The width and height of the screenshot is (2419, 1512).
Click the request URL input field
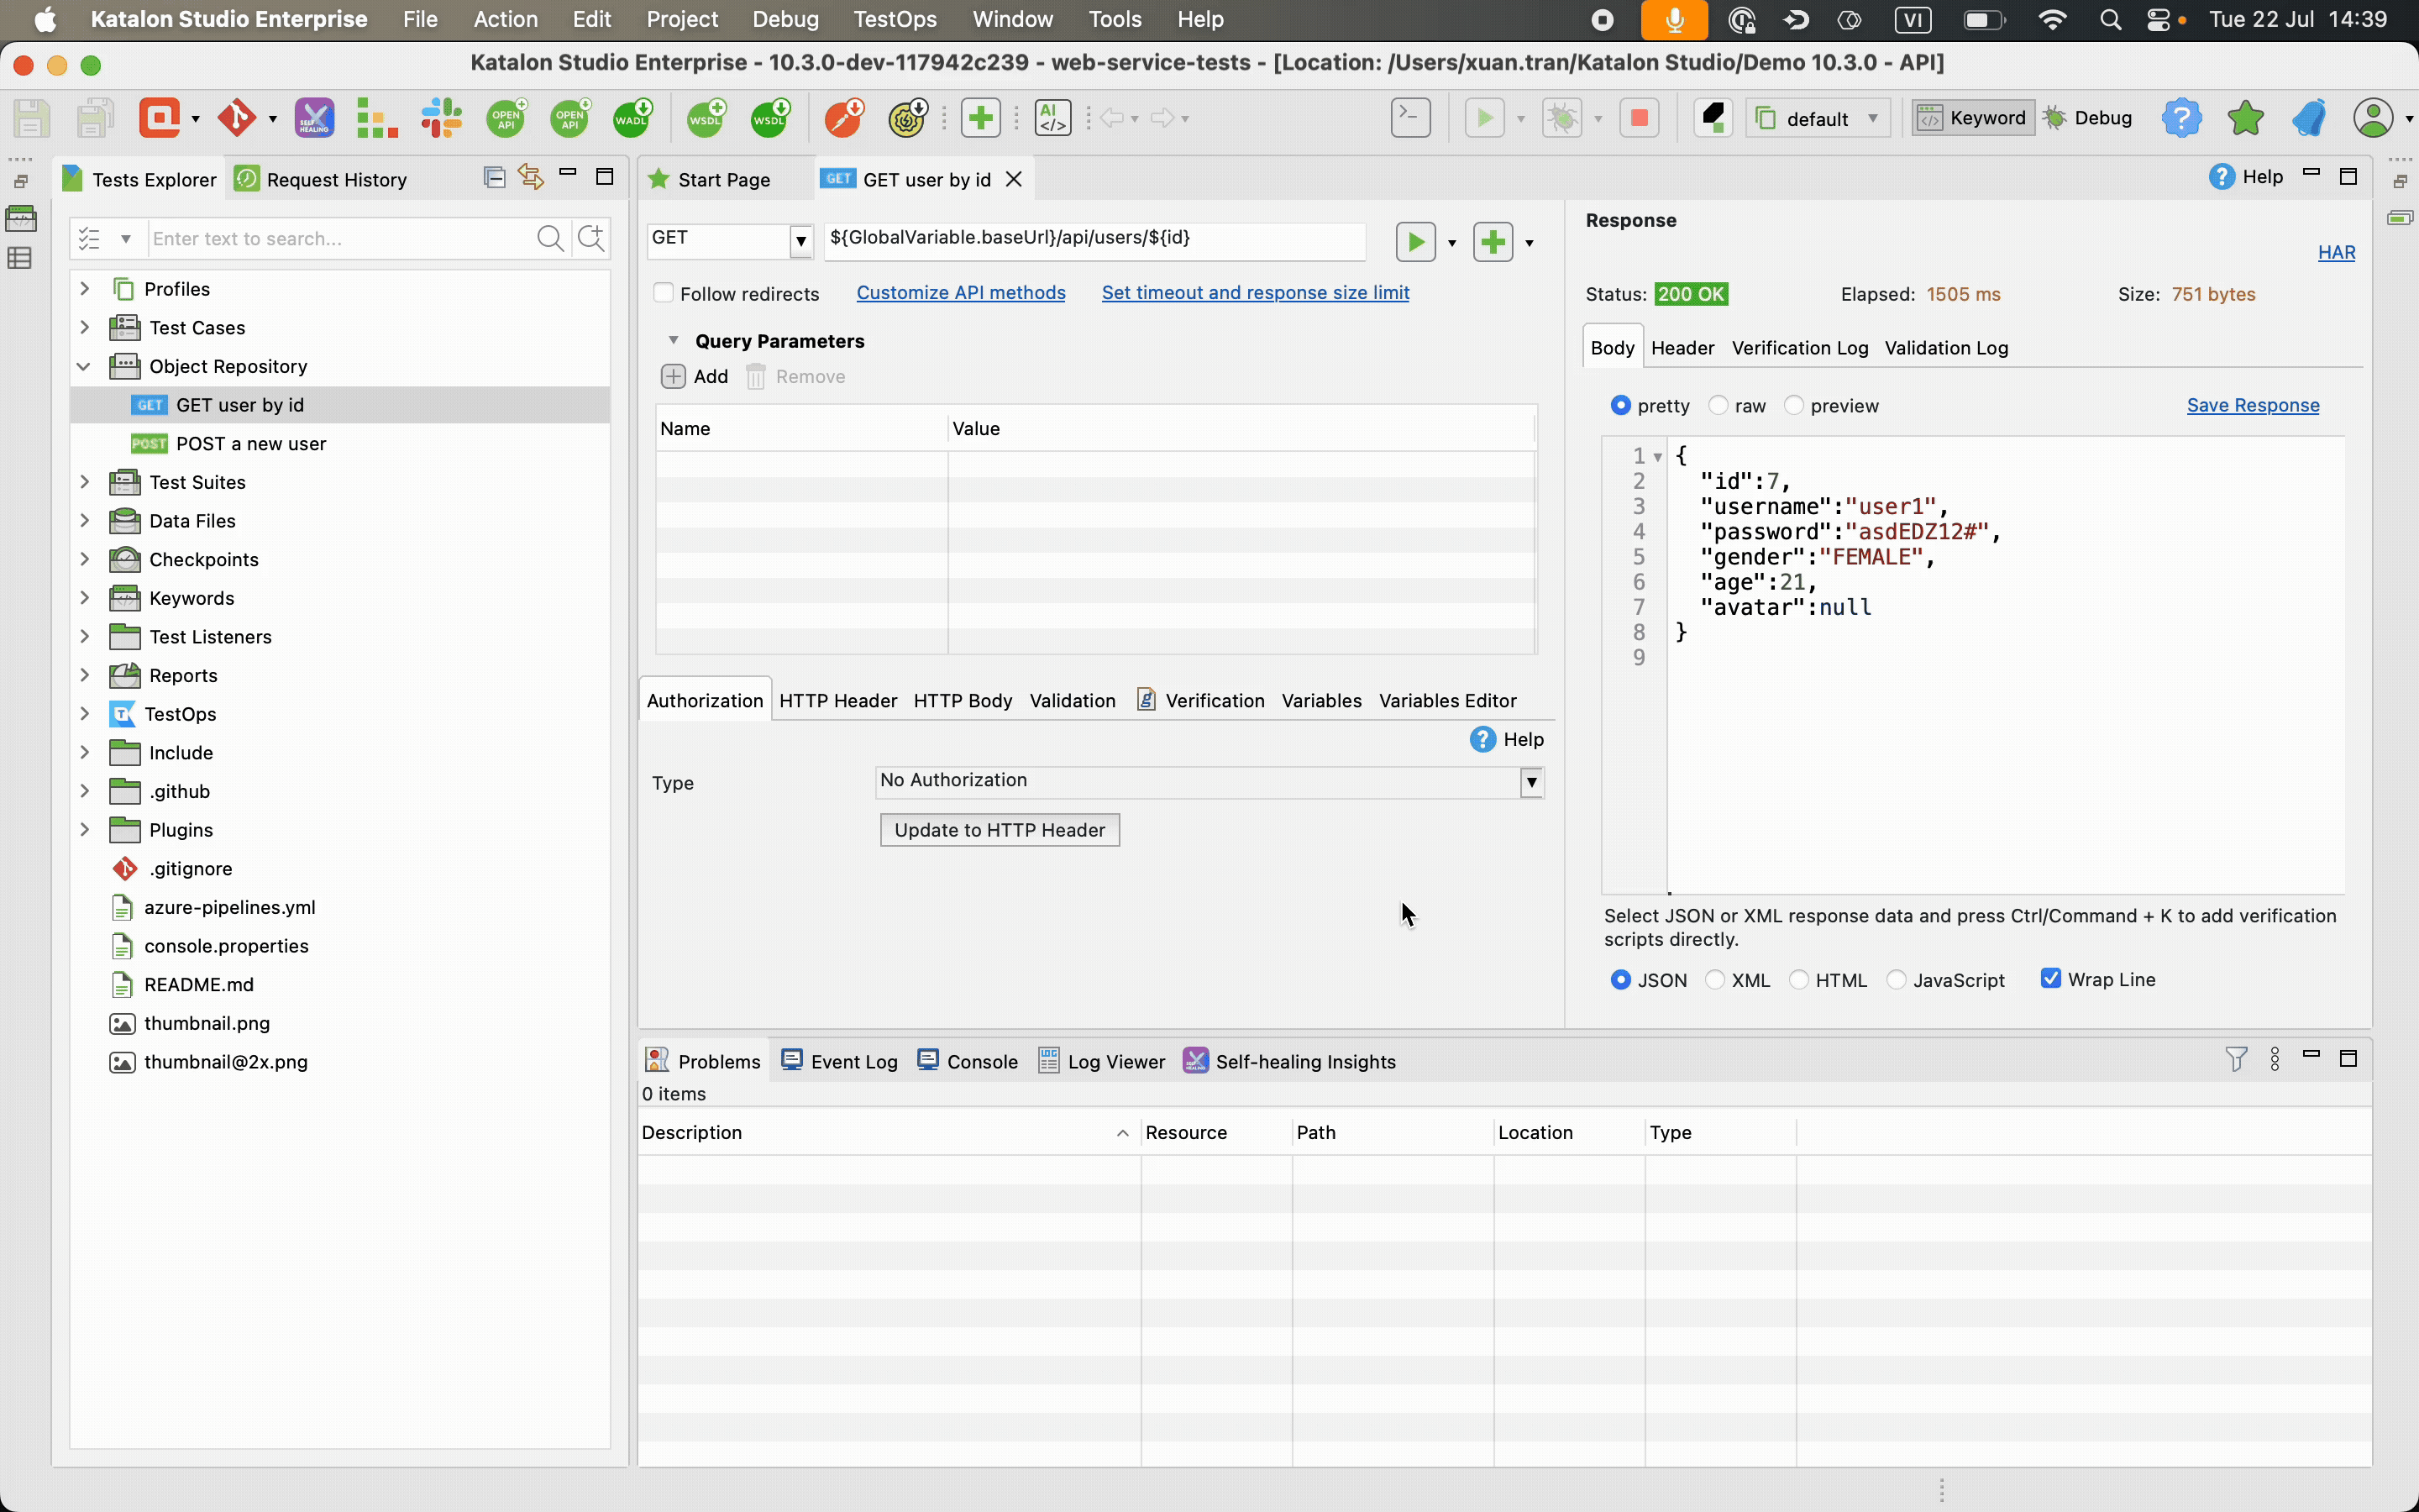pyautogui.click(x=1094, y=240)
